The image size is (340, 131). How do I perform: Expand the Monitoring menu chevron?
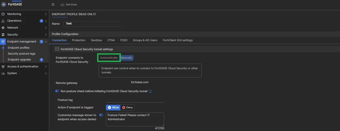coord(46,14)
